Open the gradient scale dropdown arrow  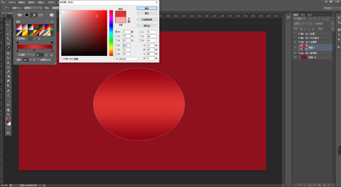pyautogui.click(x=30, y=60)
